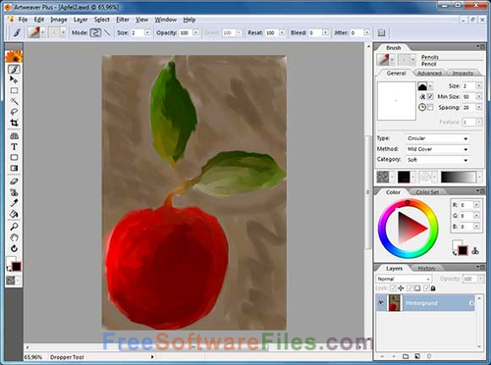Expand the Method dropdown showing Mid Cover
491x365 pixels.
pos(438,149)
